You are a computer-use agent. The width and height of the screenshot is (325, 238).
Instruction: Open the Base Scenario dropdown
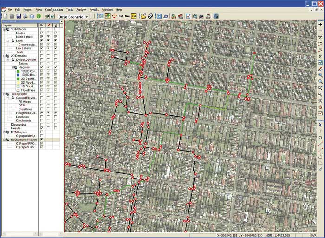click(x=87, y=17)
